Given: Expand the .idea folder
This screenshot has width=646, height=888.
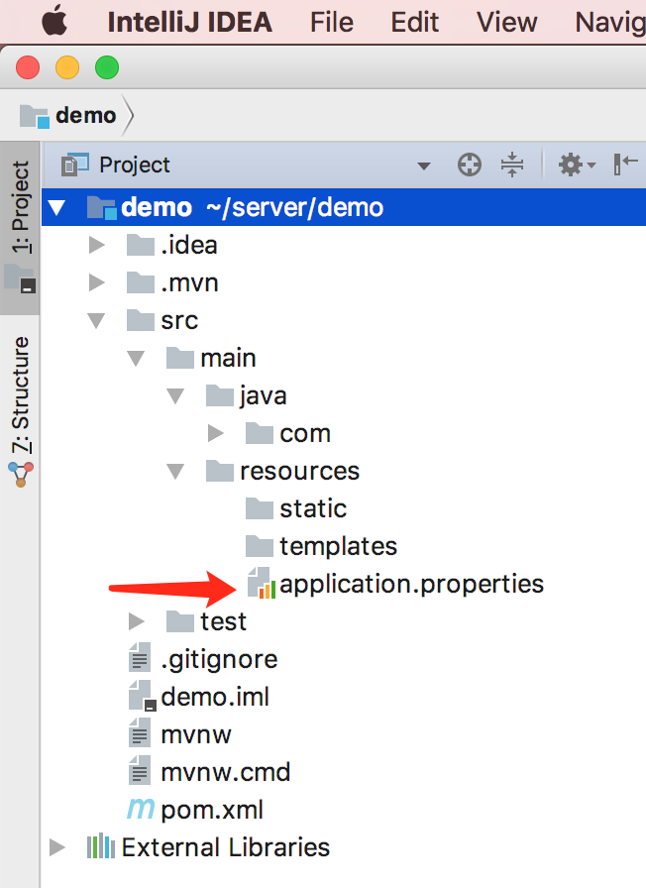Looking at the screenshot, I should click(x=96, y=245).
